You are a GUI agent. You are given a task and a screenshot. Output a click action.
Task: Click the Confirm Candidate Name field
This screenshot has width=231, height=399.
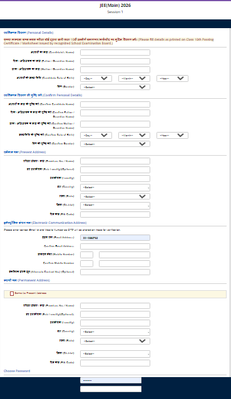(x=115, y=104)
